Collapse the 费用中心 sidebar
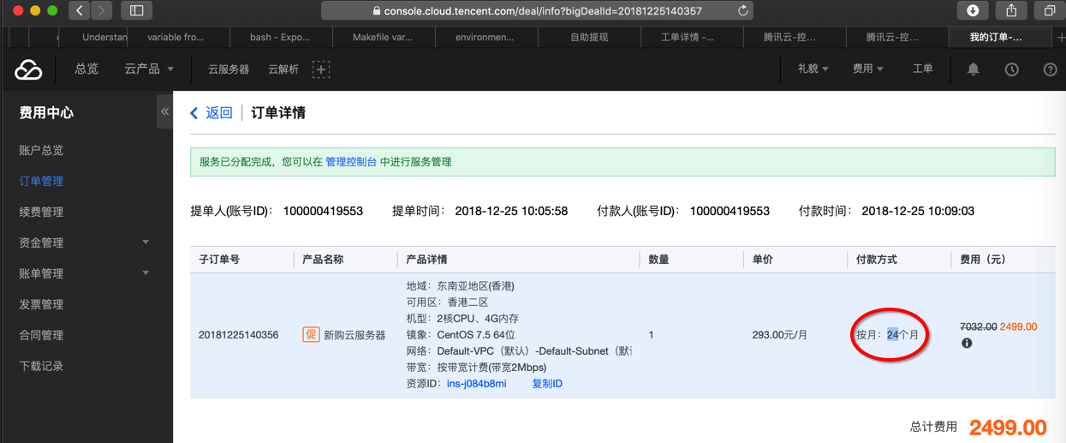This screenshot has width=1066, height=443. coord(164,112)
